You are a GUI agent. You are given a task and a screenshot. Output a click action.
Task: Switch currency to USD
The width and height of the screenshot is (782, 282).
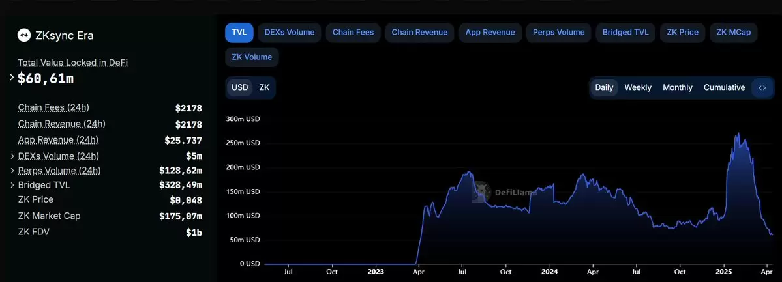240,88
